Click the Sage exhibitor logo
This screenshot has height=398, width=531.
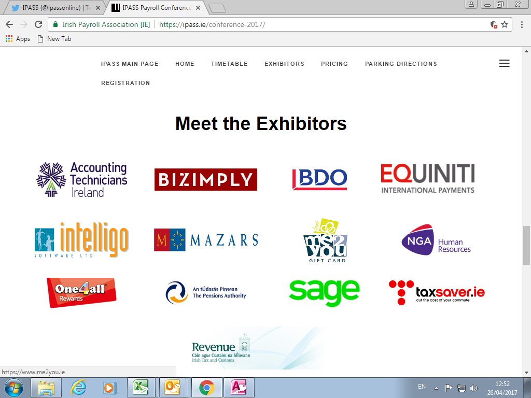click(325, 292)
